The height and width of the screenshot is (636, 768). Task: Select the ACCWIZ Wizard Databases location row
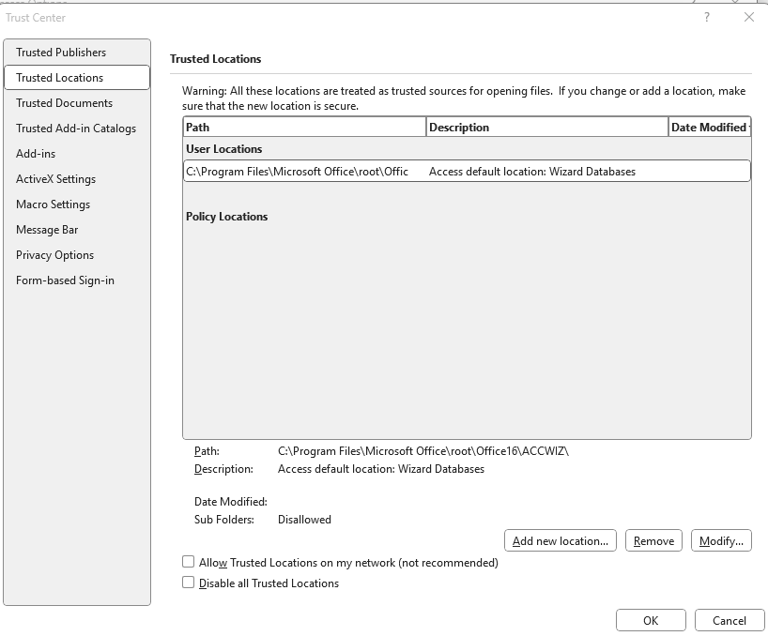(467, 172)
